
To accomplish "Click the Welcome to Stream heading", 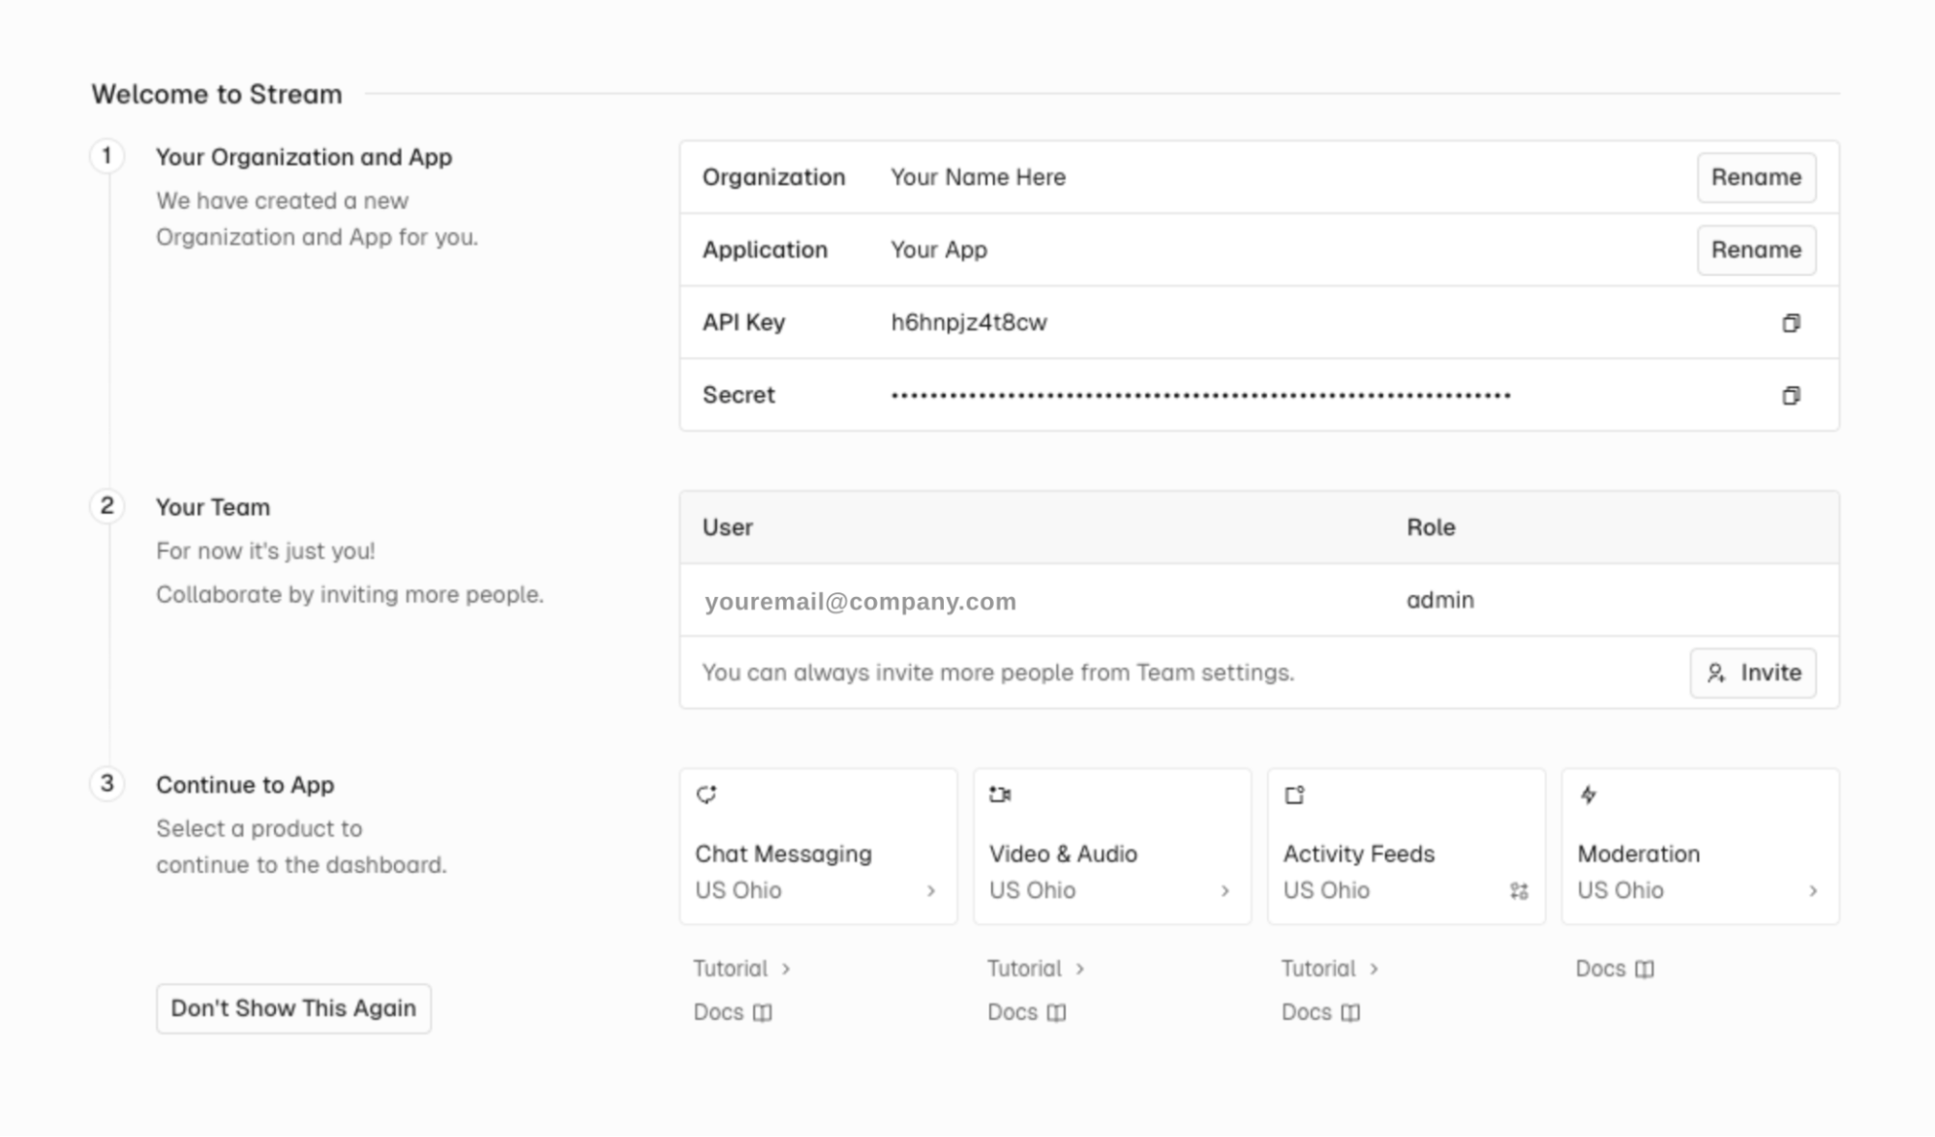I will pos(217,95).
